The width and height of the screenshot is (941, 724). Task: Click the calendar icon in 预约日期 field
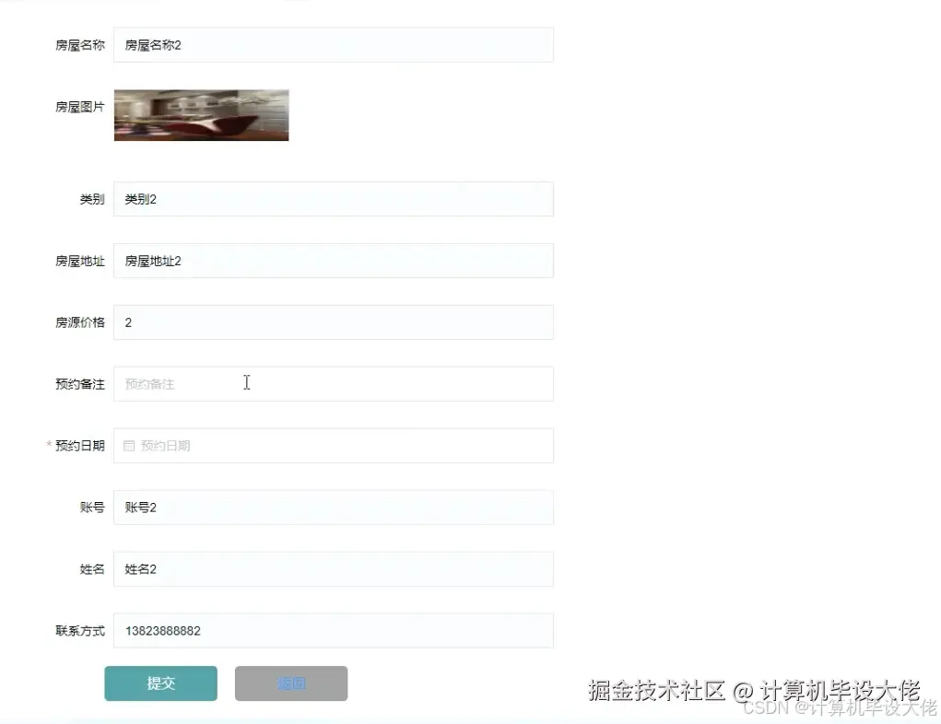point(128,446)
